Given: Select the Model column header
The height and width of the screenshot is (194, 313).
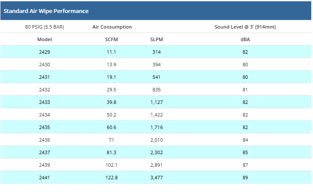Looking at the screenshot, I should coord(45,39).
